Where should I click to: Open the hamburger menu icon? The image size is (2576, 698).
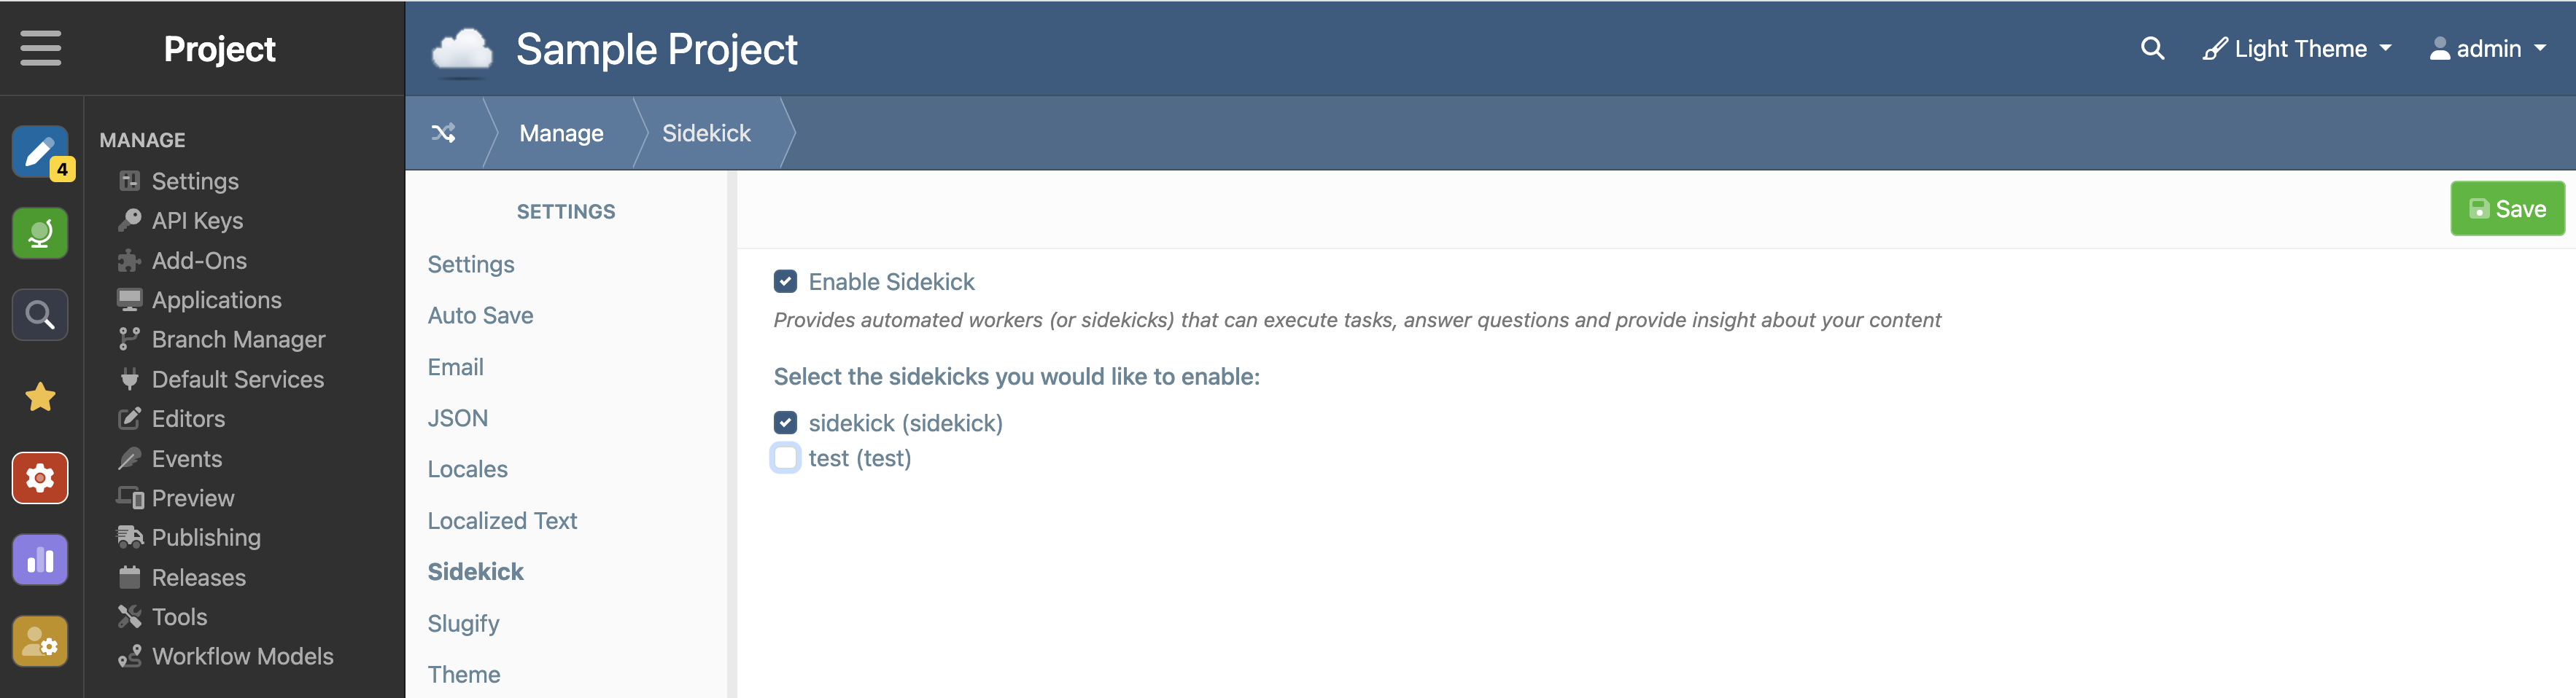click(41, 48)
